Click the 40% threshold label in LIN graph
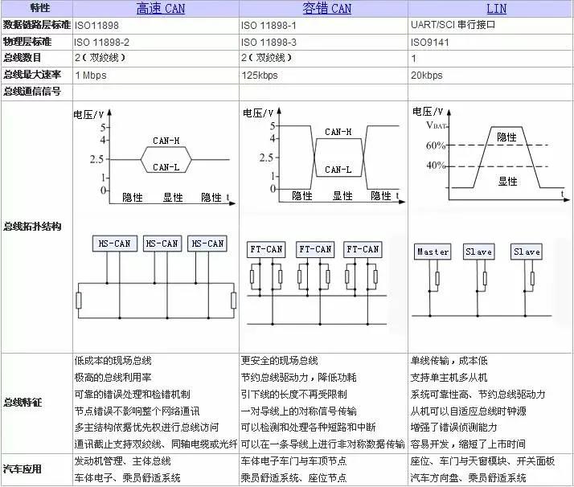This screenshot has width=574, height=487. coord(435,166)
